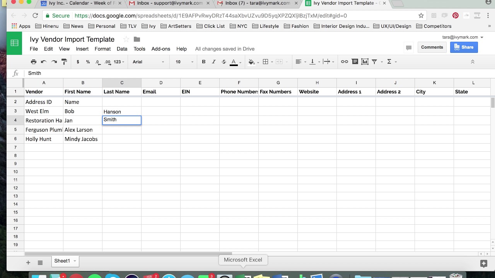
Task: Click the Email header cell
Action: click(x=161, y=92)
